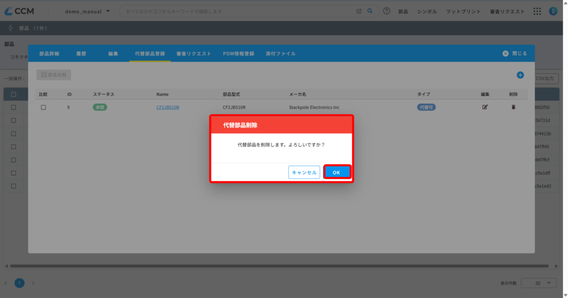Click previous page arrow
The image size is (568, 298).
coord(6,283)
